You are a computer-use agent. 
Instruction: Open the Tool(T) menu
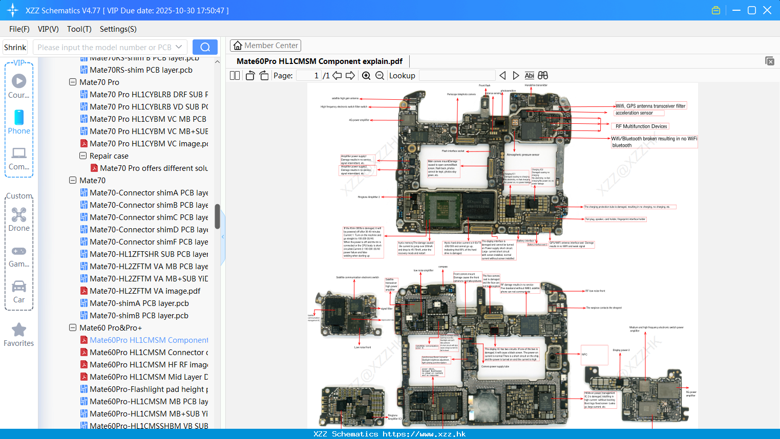79,29
